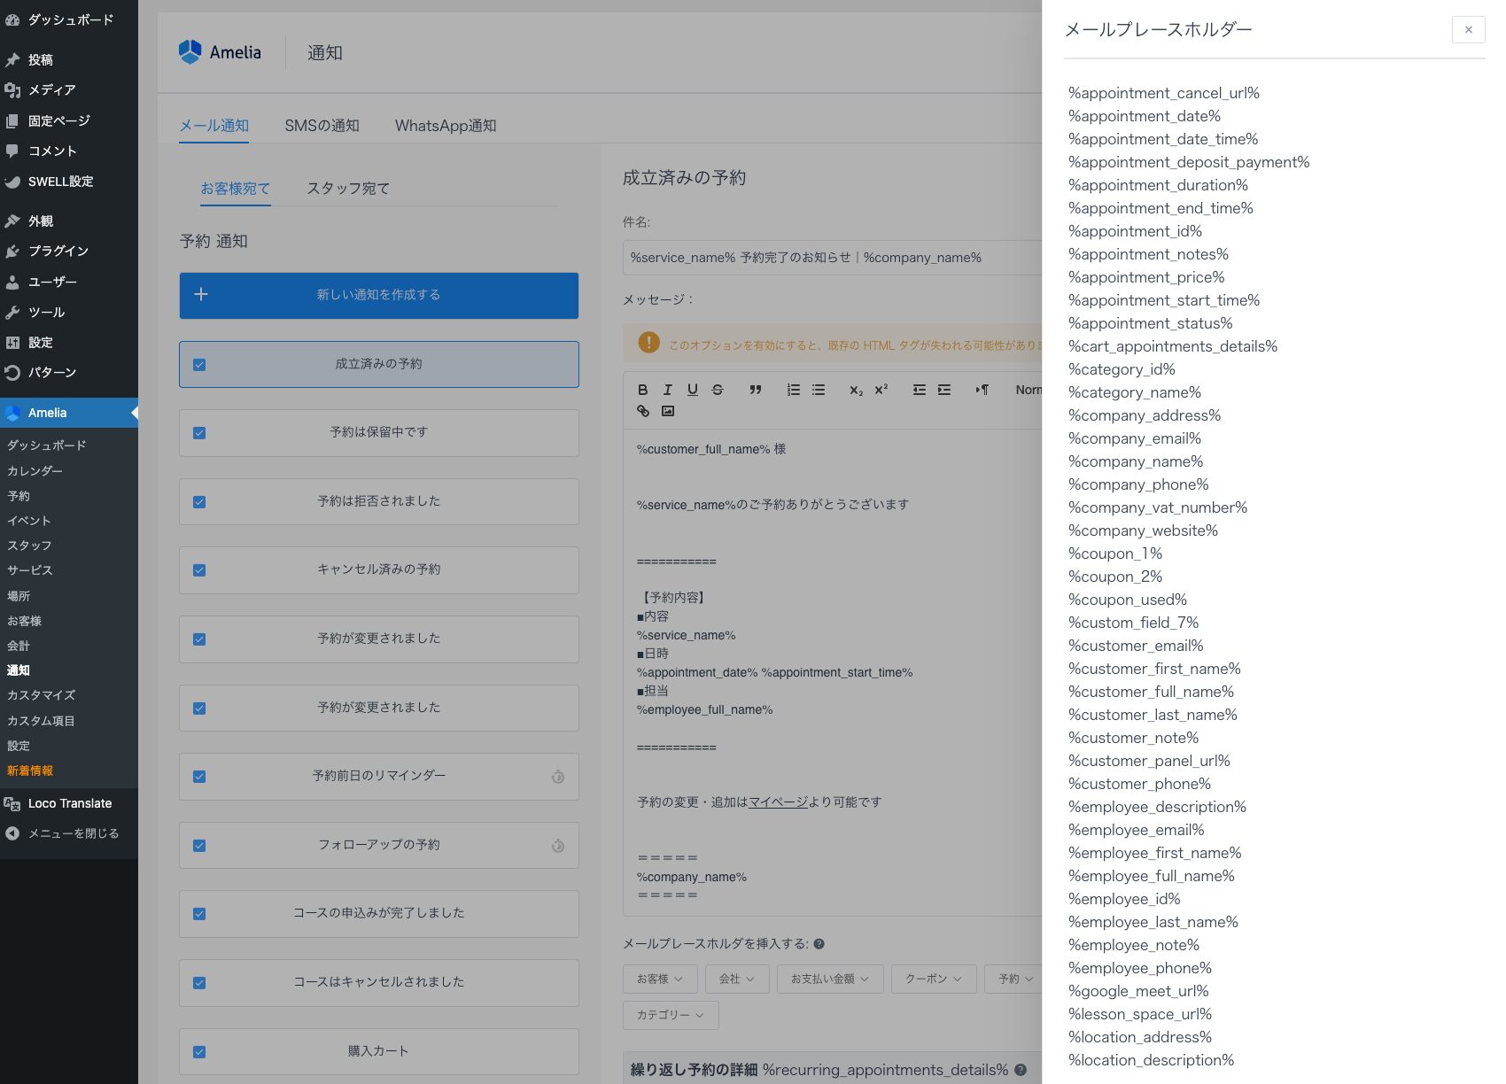Uncheck the 成立済みの予約 notification checkbox
1506x1084 pixels.
tap(199, 365)
